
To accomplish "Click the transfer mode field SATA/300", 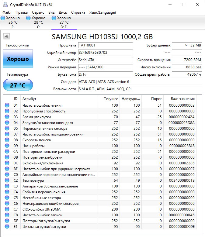I will pyautogui.click(x=105, y=67).
